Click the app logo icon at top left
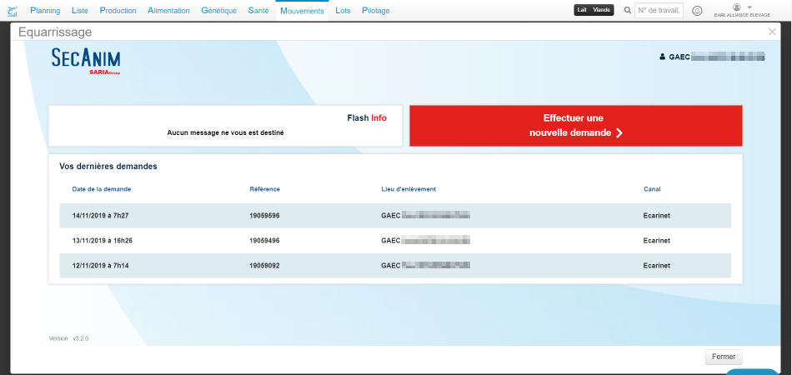Screen dimensions: 792x375 point(13,11)
